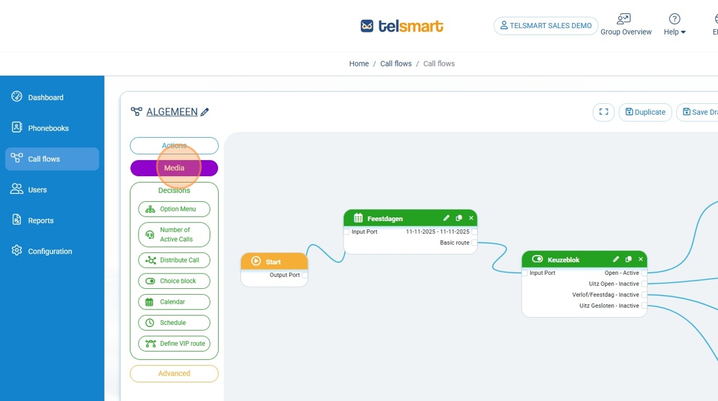Click the Duplicate button
The image size is (718, 401).
tap(645, 112)
